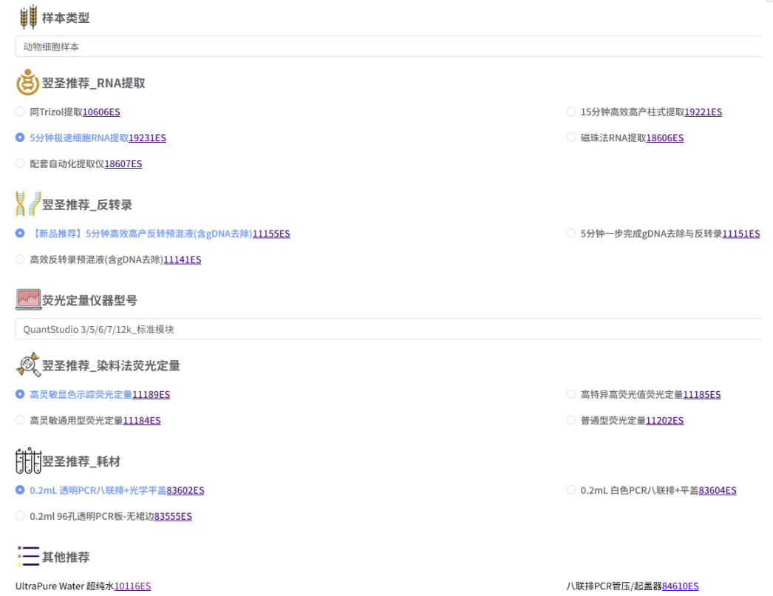773x596 pixels.
Task: Open product link 10606ES
Action: click(x=101, y=112)
